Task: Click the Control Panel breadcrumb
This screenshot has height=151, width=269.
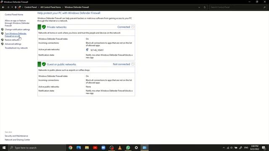Action: [x=31, y=7]
